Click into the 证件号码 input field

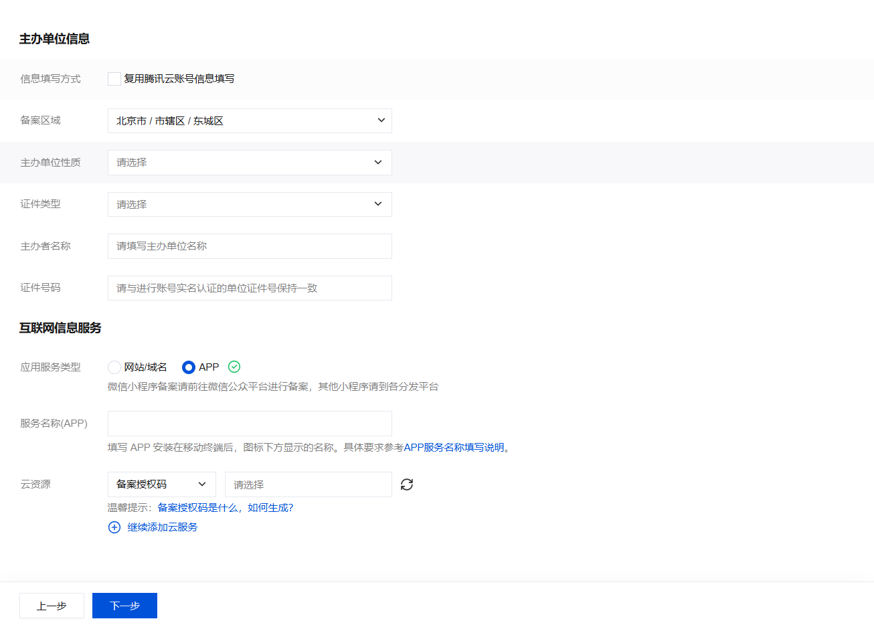pyautogui.click(x=250, y=288)
